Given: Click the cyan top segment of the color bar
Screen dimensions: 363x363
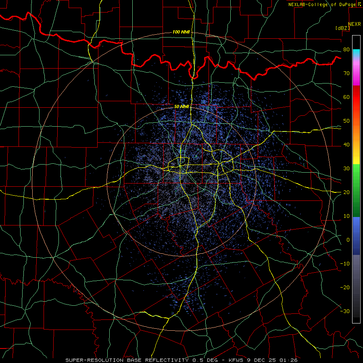Looking at the screenshot, I should click(356, 53).
